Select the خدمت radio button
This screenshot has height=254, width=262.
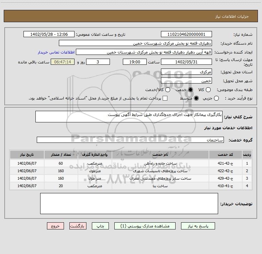tap(190, 90)
